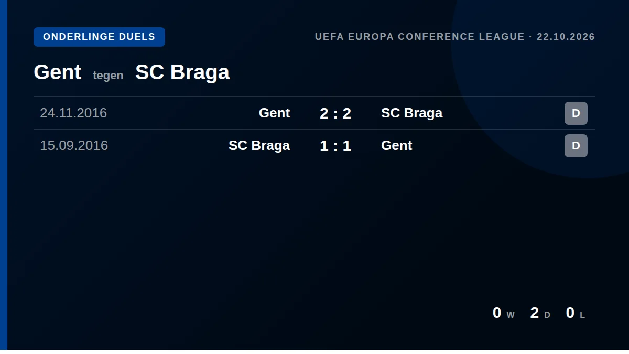Click the Gent title in the heading
The height and width of the screenshot is (354, 629).
click(x=57, y=72)
